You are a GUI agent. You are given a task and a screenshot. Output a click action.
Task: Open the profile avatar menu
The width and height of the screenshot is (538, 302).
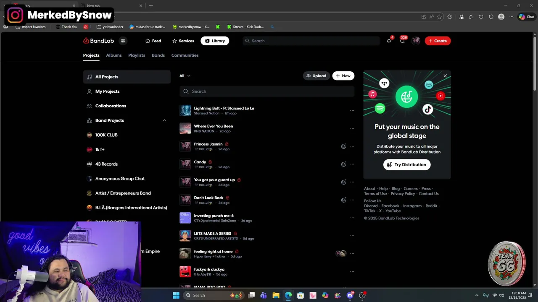pos(416,41)
